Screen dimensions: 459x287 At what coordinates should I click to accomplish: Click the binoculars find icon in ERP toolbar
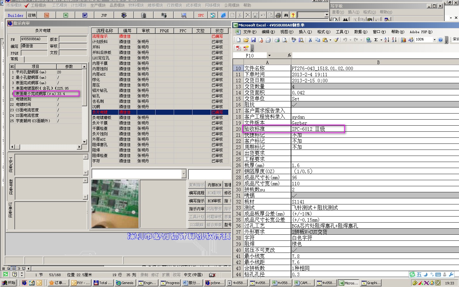(286, 15)
